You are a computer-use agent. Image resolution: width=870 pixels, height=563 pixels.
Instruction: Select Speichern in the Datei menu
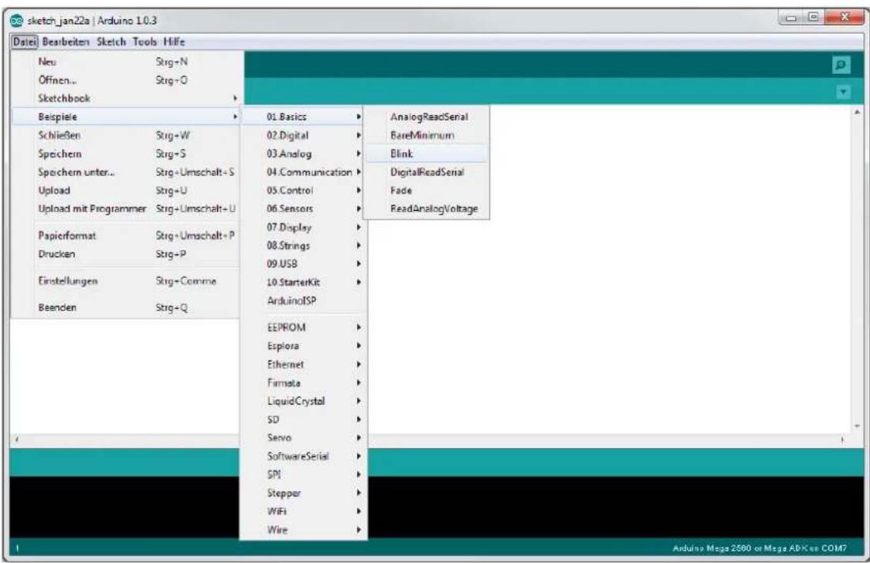127,154
